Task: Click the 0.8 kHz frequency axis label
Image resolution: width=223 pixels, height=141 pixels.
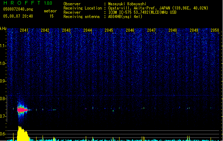Action: click(x=3, y=99)
